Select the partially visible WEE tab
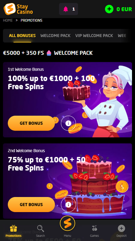 [x=122, y=36]
